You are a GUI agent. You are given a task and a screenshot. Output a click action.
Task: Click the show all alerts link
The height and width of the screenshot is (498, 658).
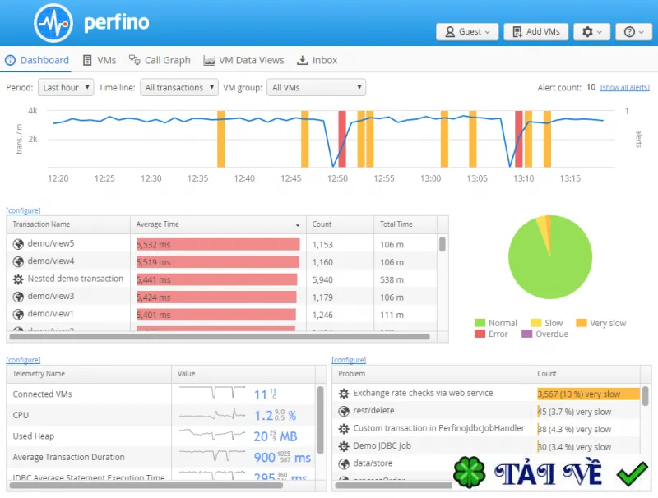pyautogui.click(x=625, y=87)
